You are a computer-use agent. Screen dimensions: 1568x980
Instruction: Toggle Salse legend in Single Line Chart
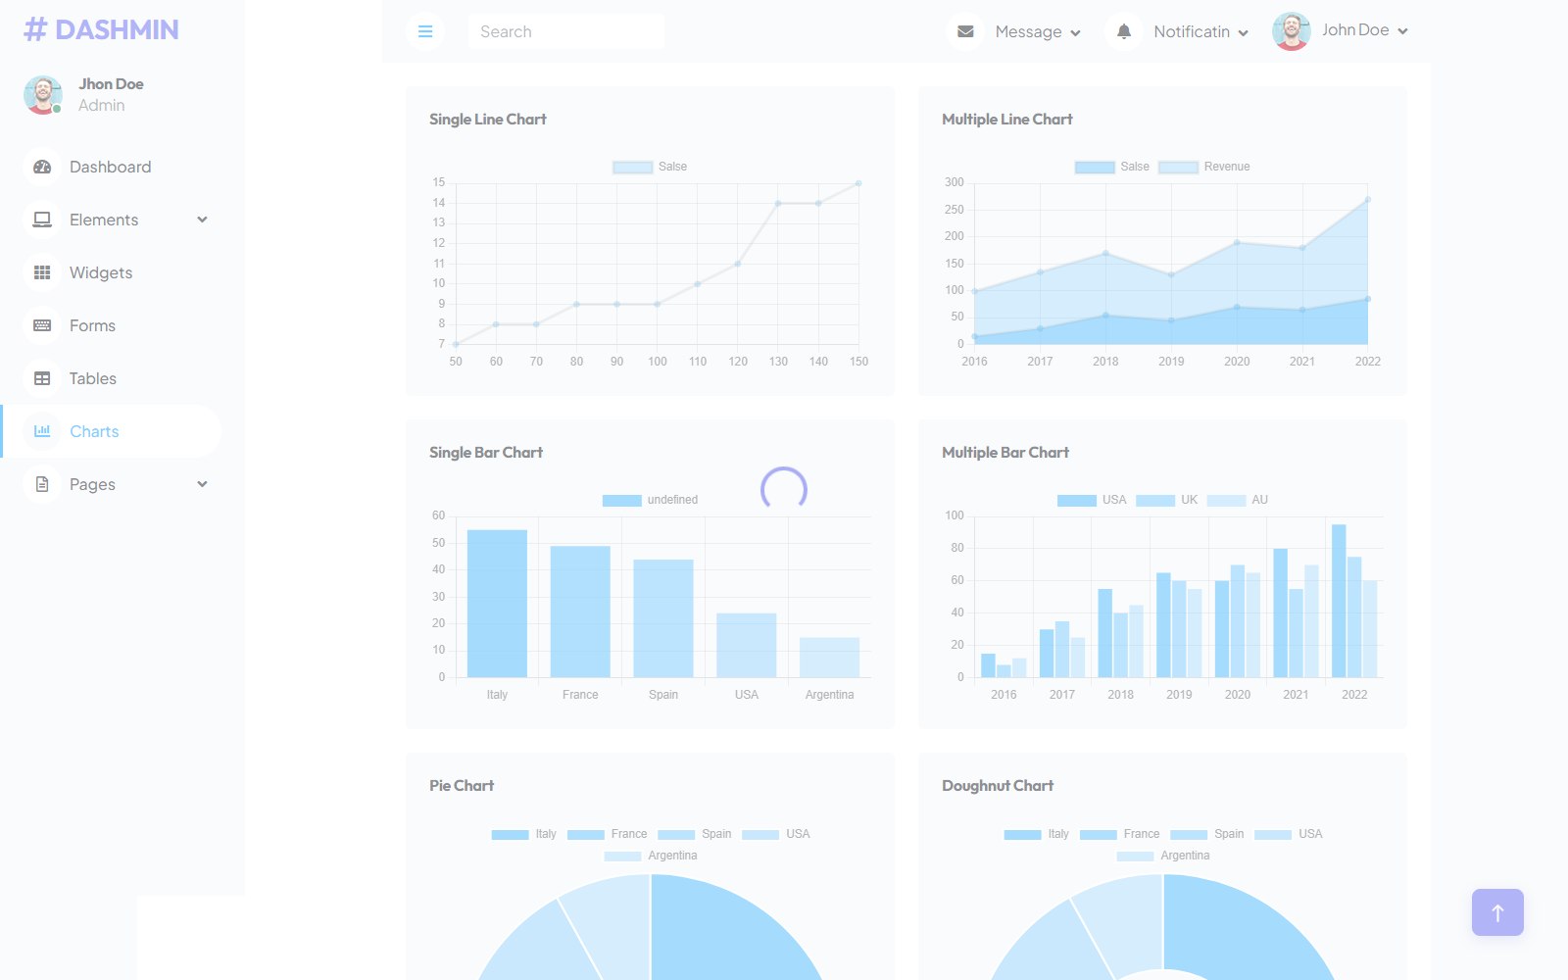click(x=650, y=167)
